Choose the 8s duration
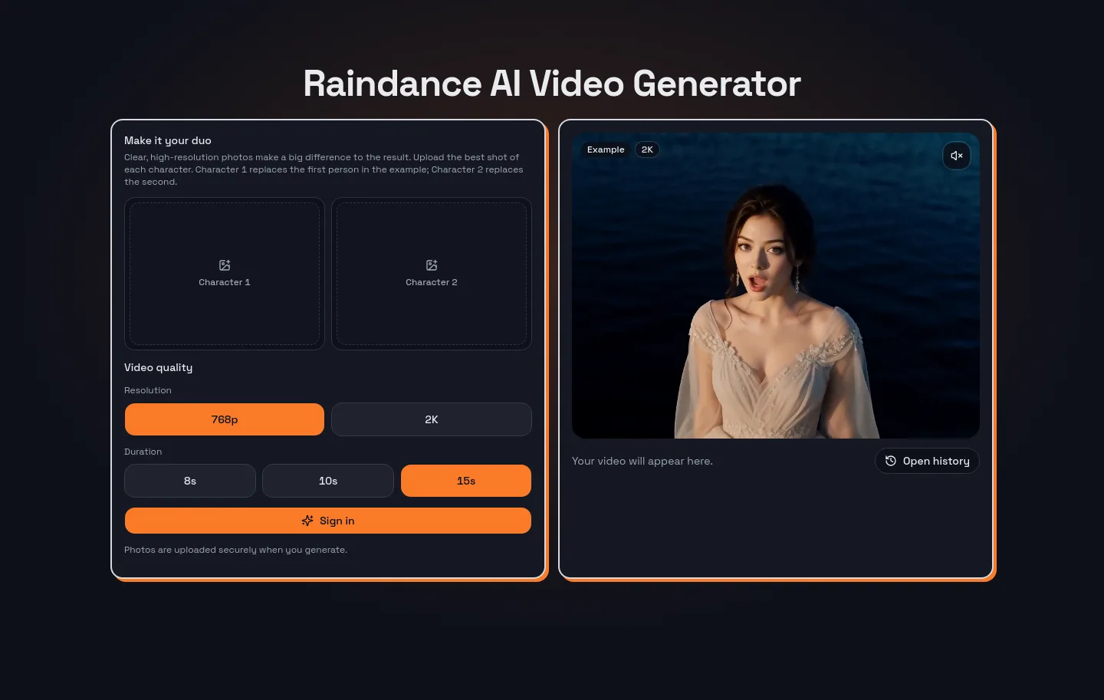Screen dimensions: 1104x700 pyautogui.click(x=190, y=481)
